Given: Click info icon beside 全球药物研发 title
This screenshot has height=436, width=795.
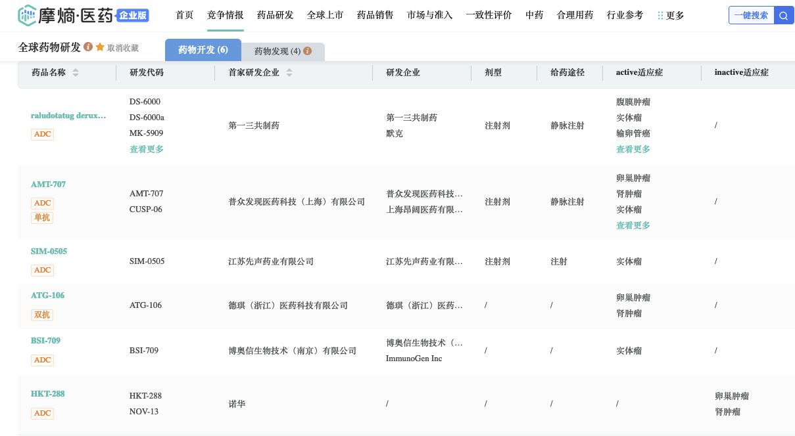Looking at the screenshot, I should 88,47.
